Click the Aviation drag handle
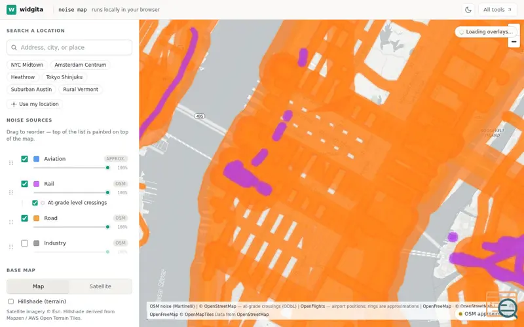The image size is (524, 327). [x=11, y=162]
